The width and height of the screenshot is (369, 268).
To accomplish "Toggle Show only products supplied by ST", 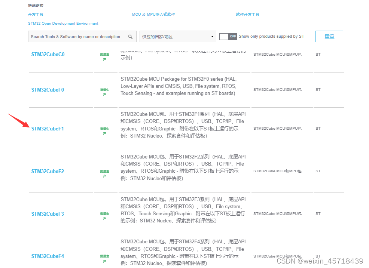I will click(228, 36).
